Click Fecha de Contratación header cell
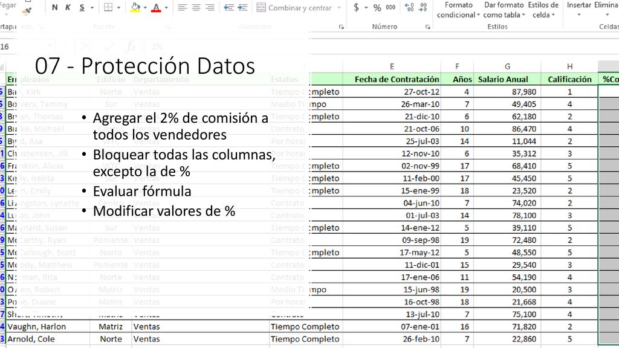619x348 pixels. (x=392, y=79)
